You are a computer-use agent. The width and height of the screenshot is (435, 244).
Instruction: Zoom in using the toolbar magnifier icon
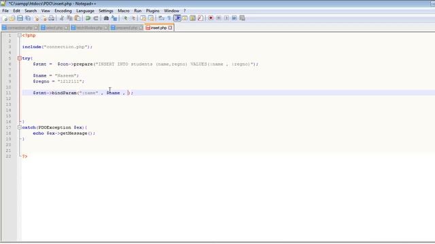coord(125,18)
